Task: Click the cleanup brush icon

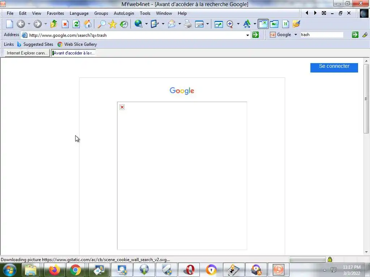Action: pyautogui.click(x=296, y=24)
